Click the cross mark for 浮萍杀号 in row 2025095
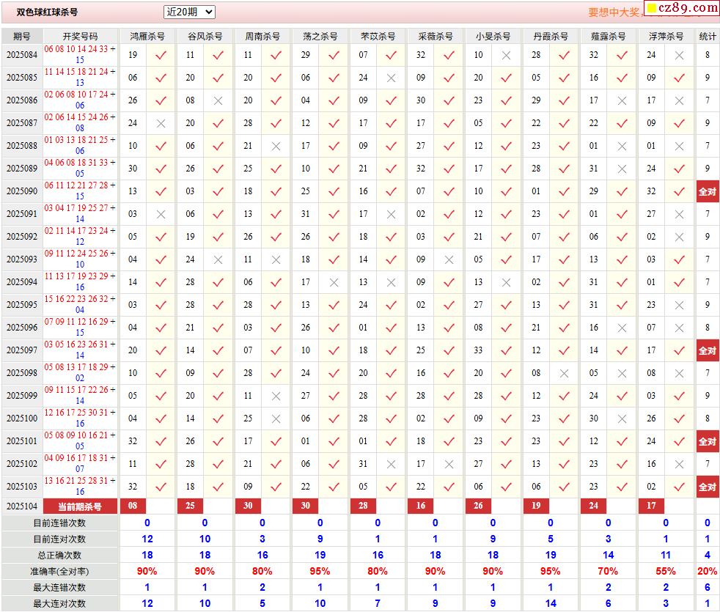Screen dimensions: 720x612 click(679, 306)
